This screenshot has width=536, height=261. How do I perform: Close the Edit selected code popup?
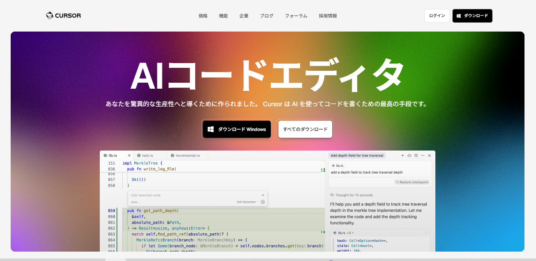pyautogui.click(x=263, y=195)
